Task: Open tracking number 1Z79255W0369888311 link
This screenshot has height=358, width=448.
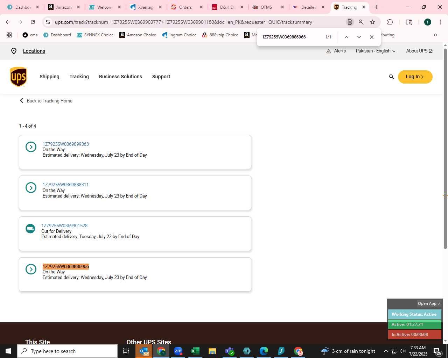Action: [65, 185]
